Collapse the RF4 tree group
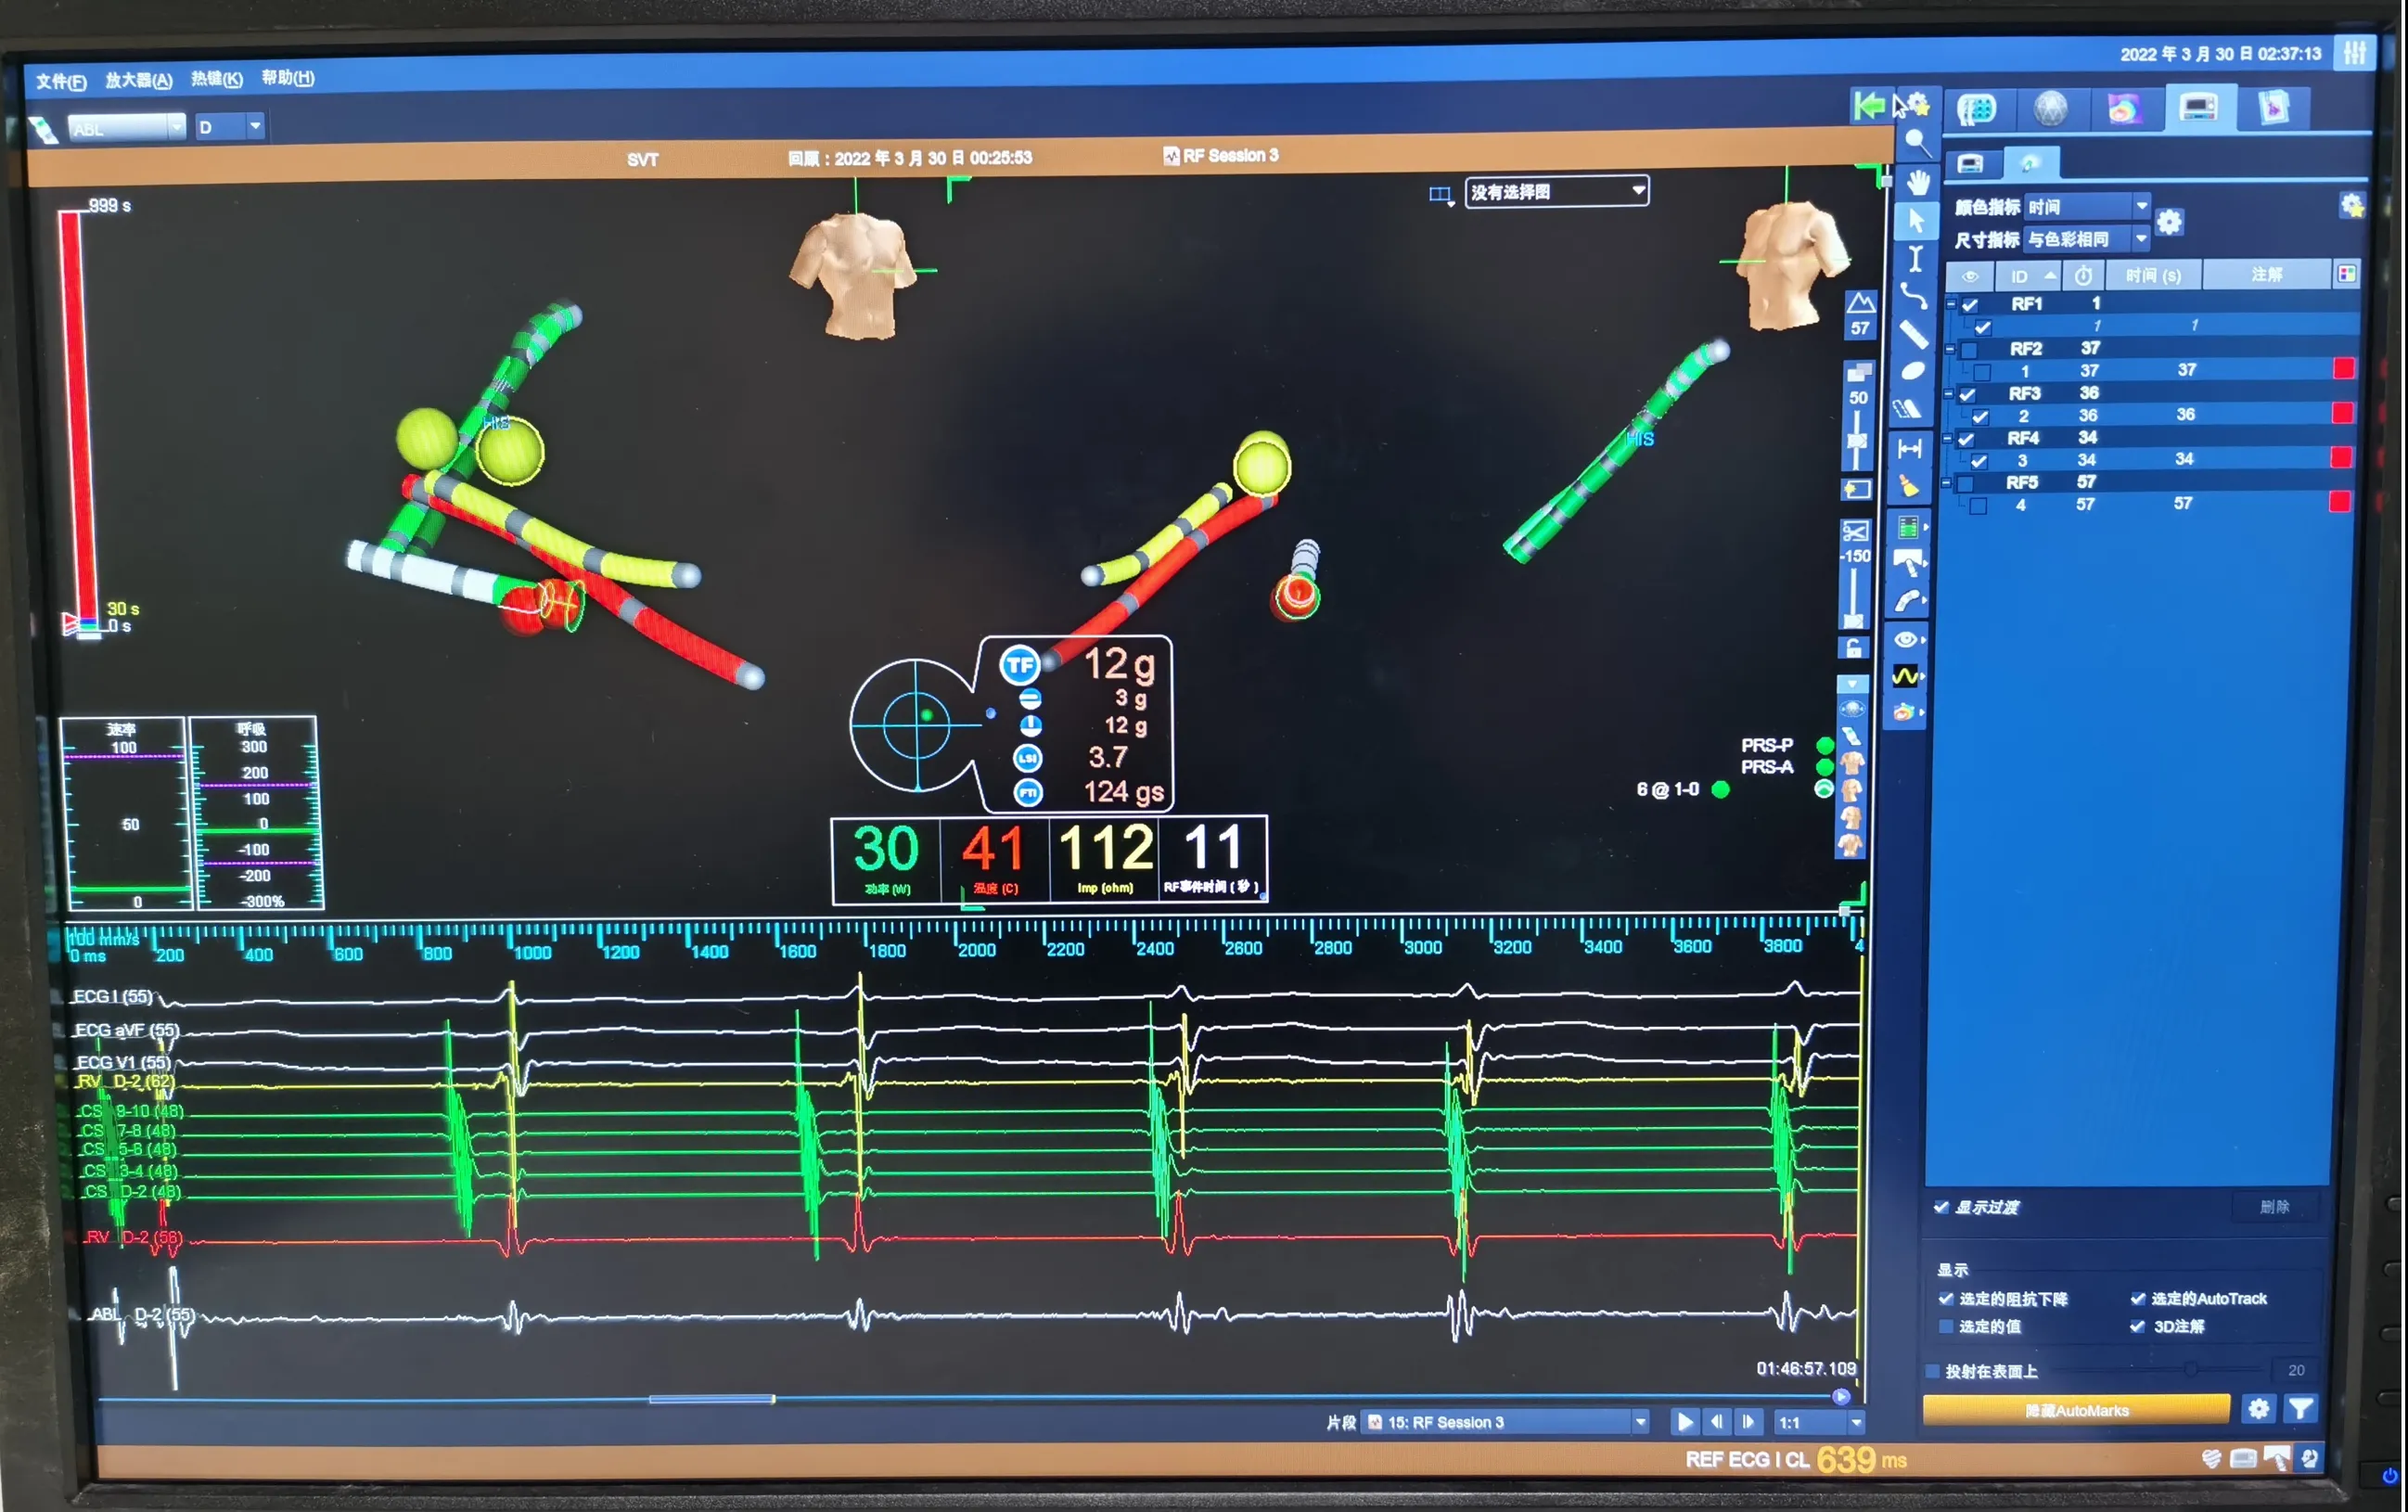The height and width of the screenshot is (1512, 2408). click(1948, 438)
